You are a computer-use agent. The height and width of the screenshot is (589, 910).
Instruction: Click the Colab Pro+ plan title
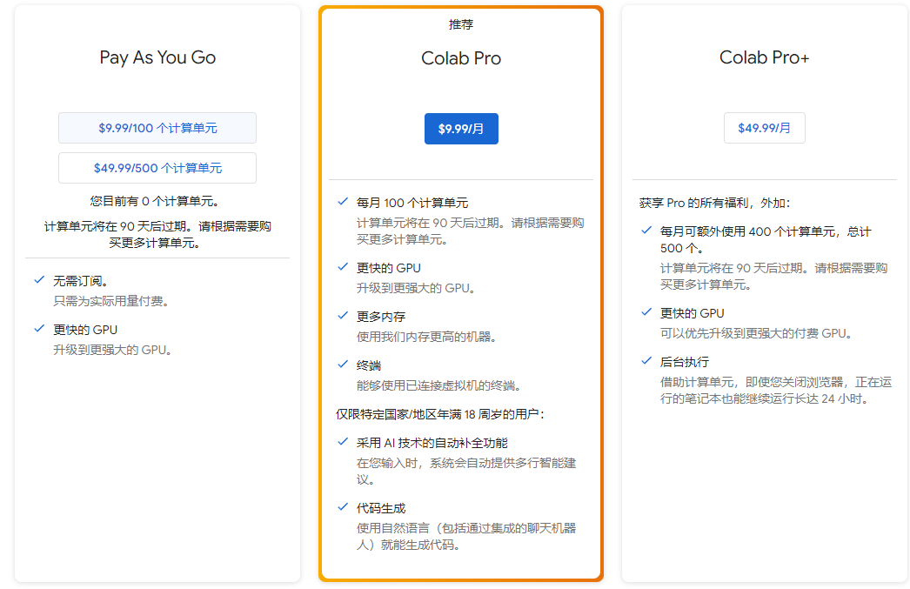coord(765,57)
